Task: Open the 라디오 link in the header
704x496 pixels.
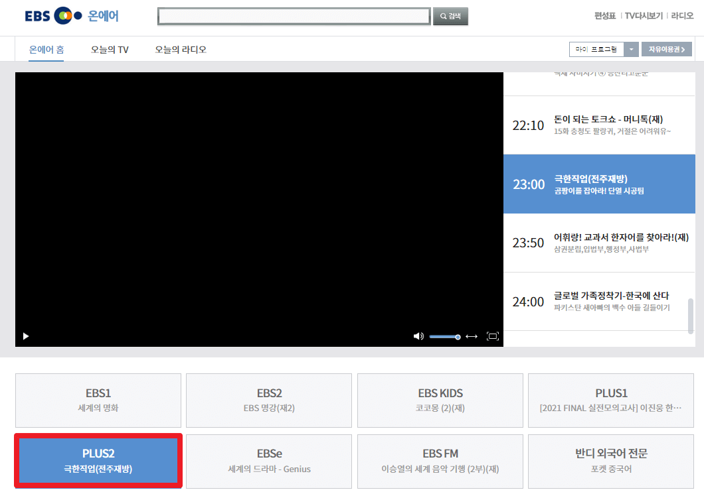Action: tap(682, 16)
